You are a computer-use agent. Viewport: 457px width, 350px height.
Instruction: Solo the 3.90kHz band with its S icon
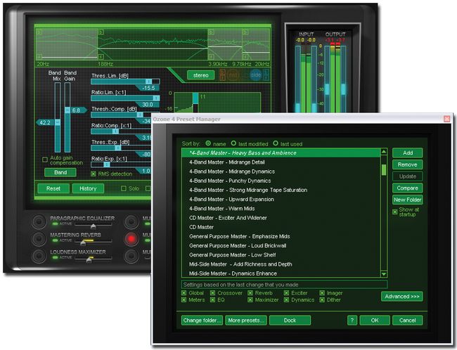pyautogui.click(x=211, y=56)
